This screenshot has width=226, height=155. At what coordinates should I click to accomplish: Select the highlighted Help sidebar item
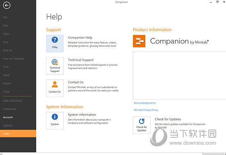(x=18, y=134)
